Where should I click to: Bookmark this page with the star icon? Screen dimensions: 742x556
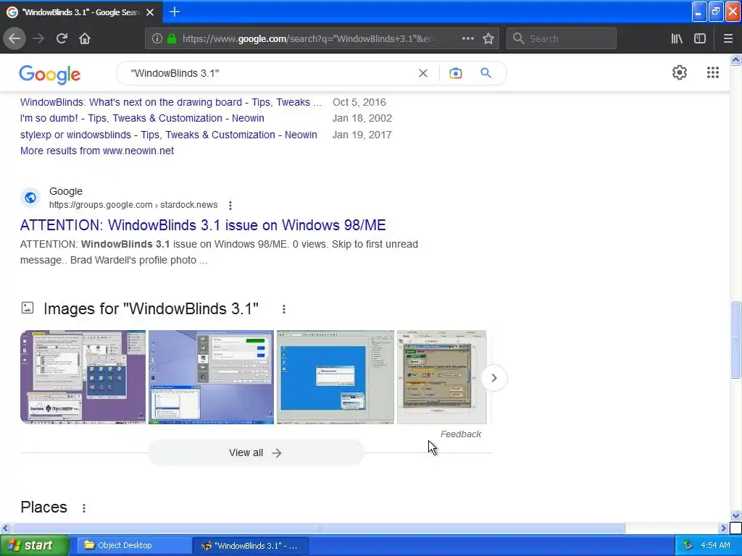tap(488, 38)
